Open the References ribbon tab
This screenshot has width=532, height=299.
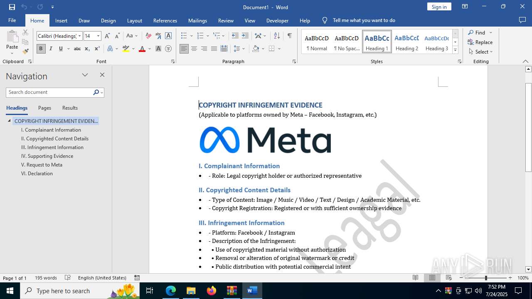[x=165, y=20]
